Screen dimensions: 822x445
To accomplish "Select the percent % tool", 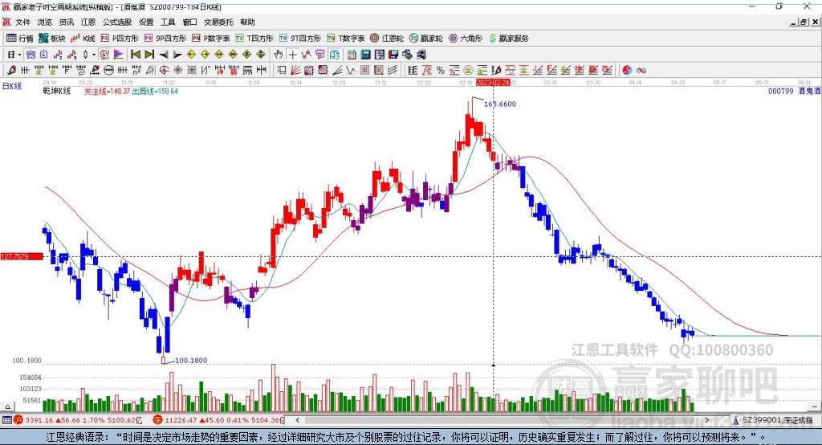I will pos(441,71).
